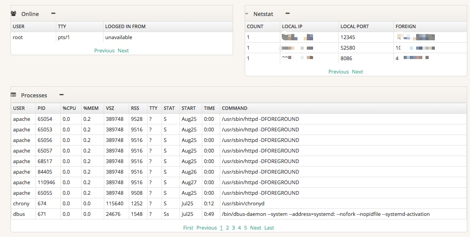Click the /usr/sbin/chronyd command cell
Screen dimensions: 470x237
point(343,203)
